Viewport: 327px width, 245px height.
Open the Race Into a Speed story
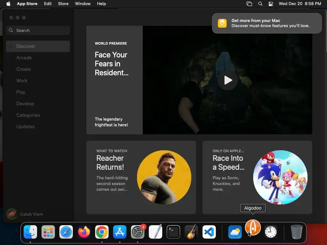[257, 177]
